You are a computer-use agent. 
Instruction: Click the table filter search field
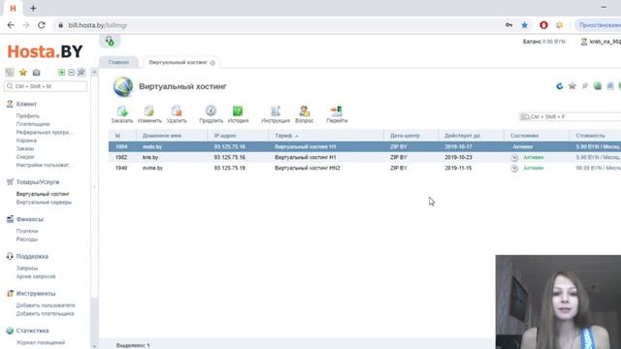pyautogui.click(x=570, y=116)
